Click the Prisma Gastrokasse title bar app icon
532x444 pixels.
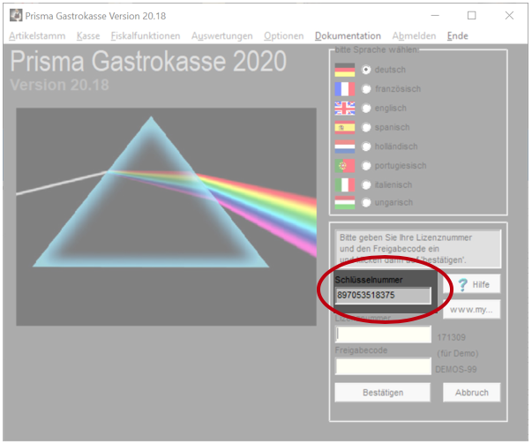(x=16, y=15)
